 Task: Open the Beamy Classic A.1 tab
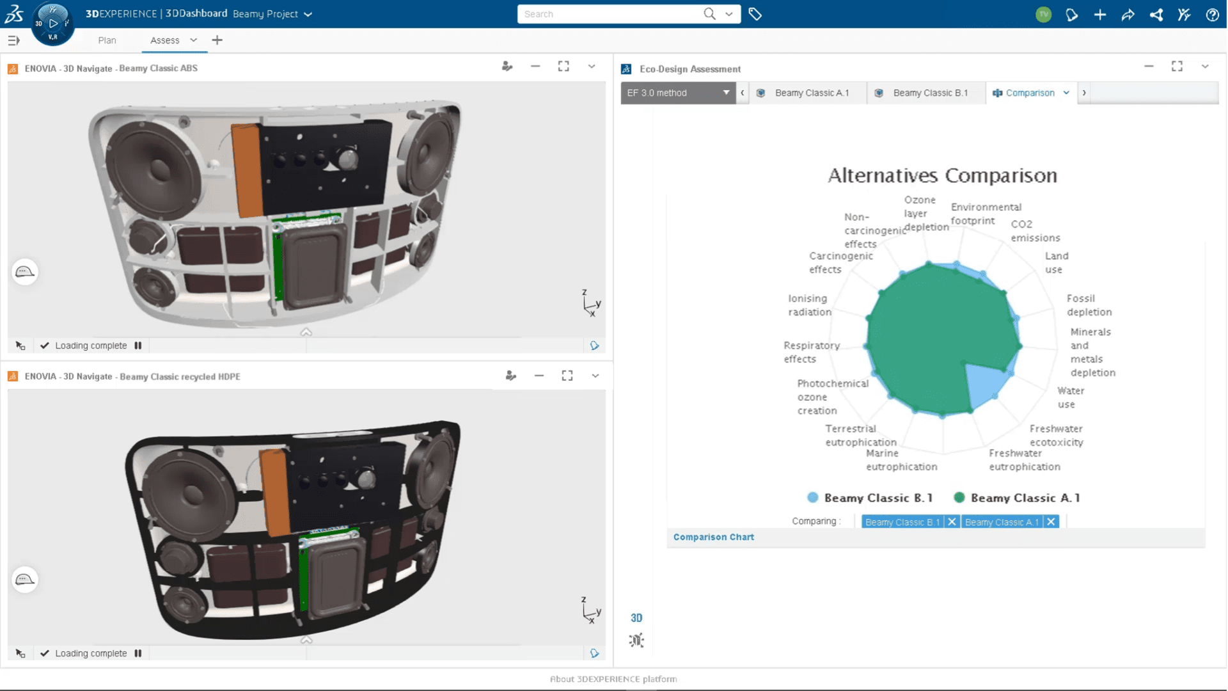[811, 93]
